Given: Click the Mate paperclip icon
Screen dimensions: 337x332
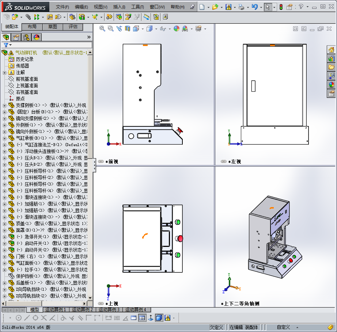Looking at the screenshot, I should (x=28, y=17).
